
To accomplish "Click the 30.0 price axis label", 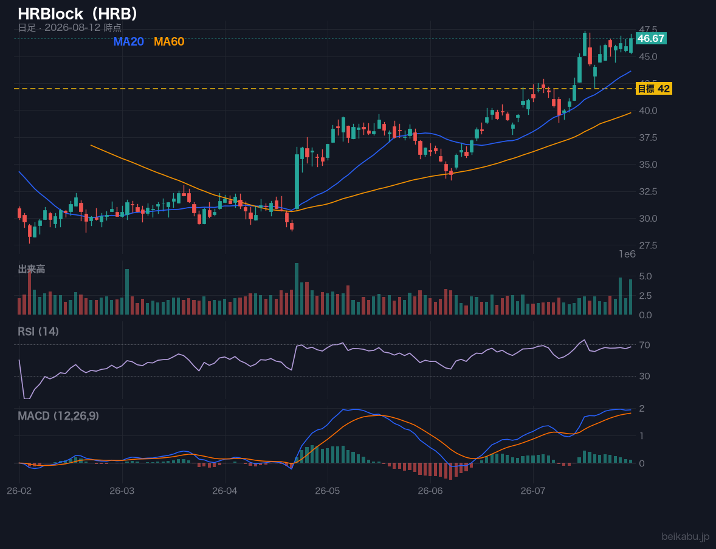I will (x=648, y=218).
